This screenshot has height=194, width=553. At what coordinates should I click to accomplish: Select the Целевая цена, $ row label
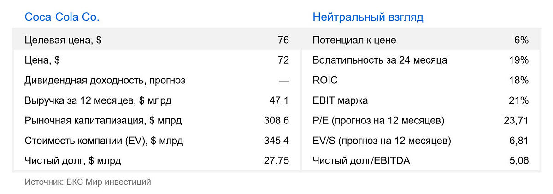(63, 40)
